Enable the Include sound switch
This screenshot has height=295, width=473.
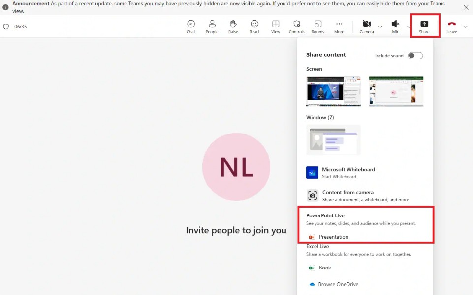click(415, 56)
